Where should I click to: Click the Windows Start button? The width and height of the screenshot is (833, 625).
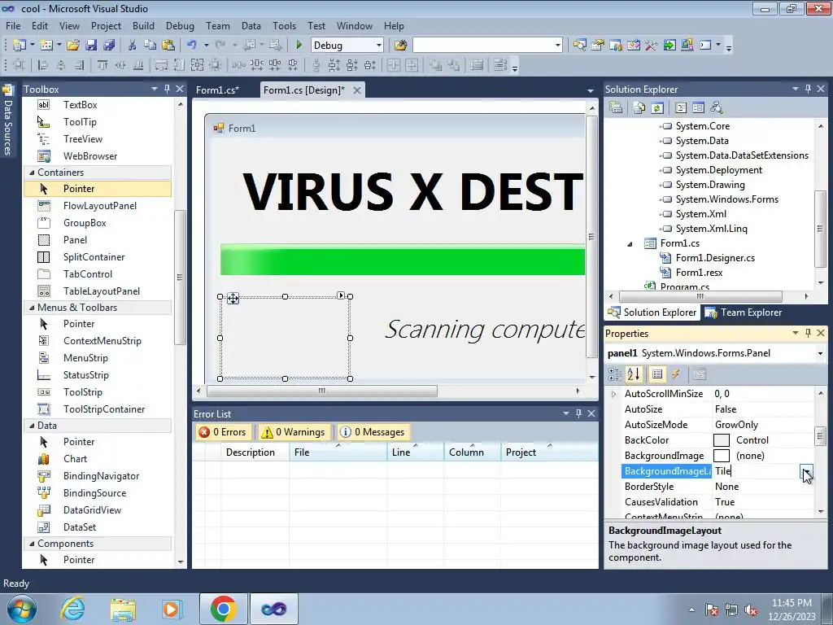21,609
